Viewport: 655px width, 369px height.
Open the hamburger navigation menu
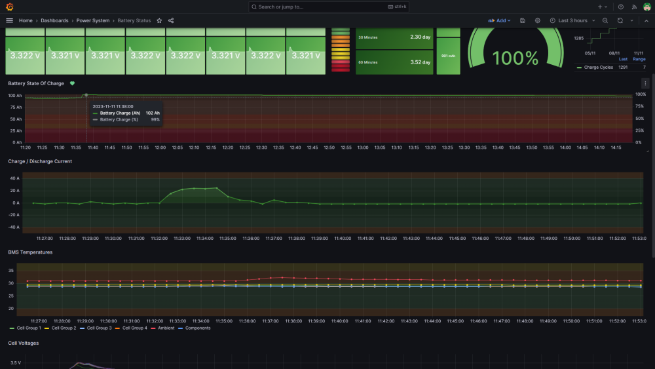tap(9, 20)
